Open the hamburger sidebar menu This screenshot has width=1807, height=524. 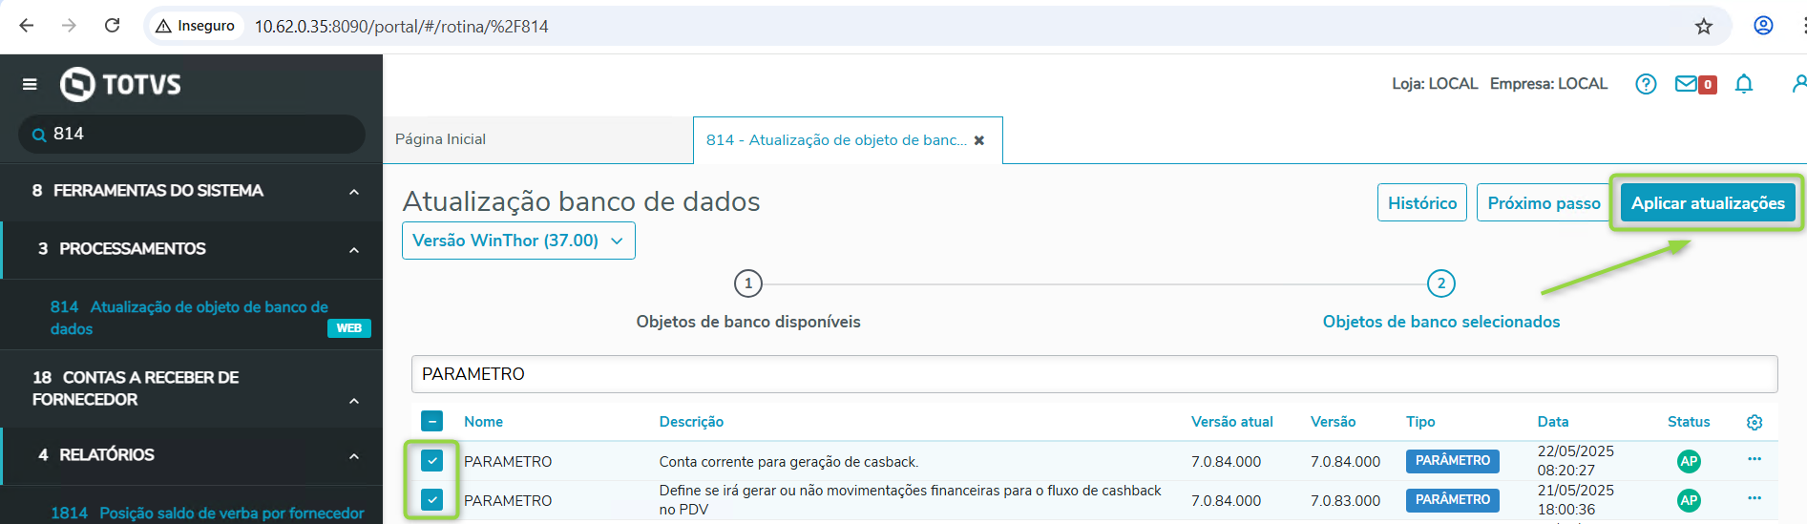tap(30, 84)
